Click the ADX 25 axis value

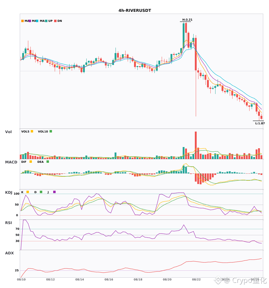(x=17, y=270)
